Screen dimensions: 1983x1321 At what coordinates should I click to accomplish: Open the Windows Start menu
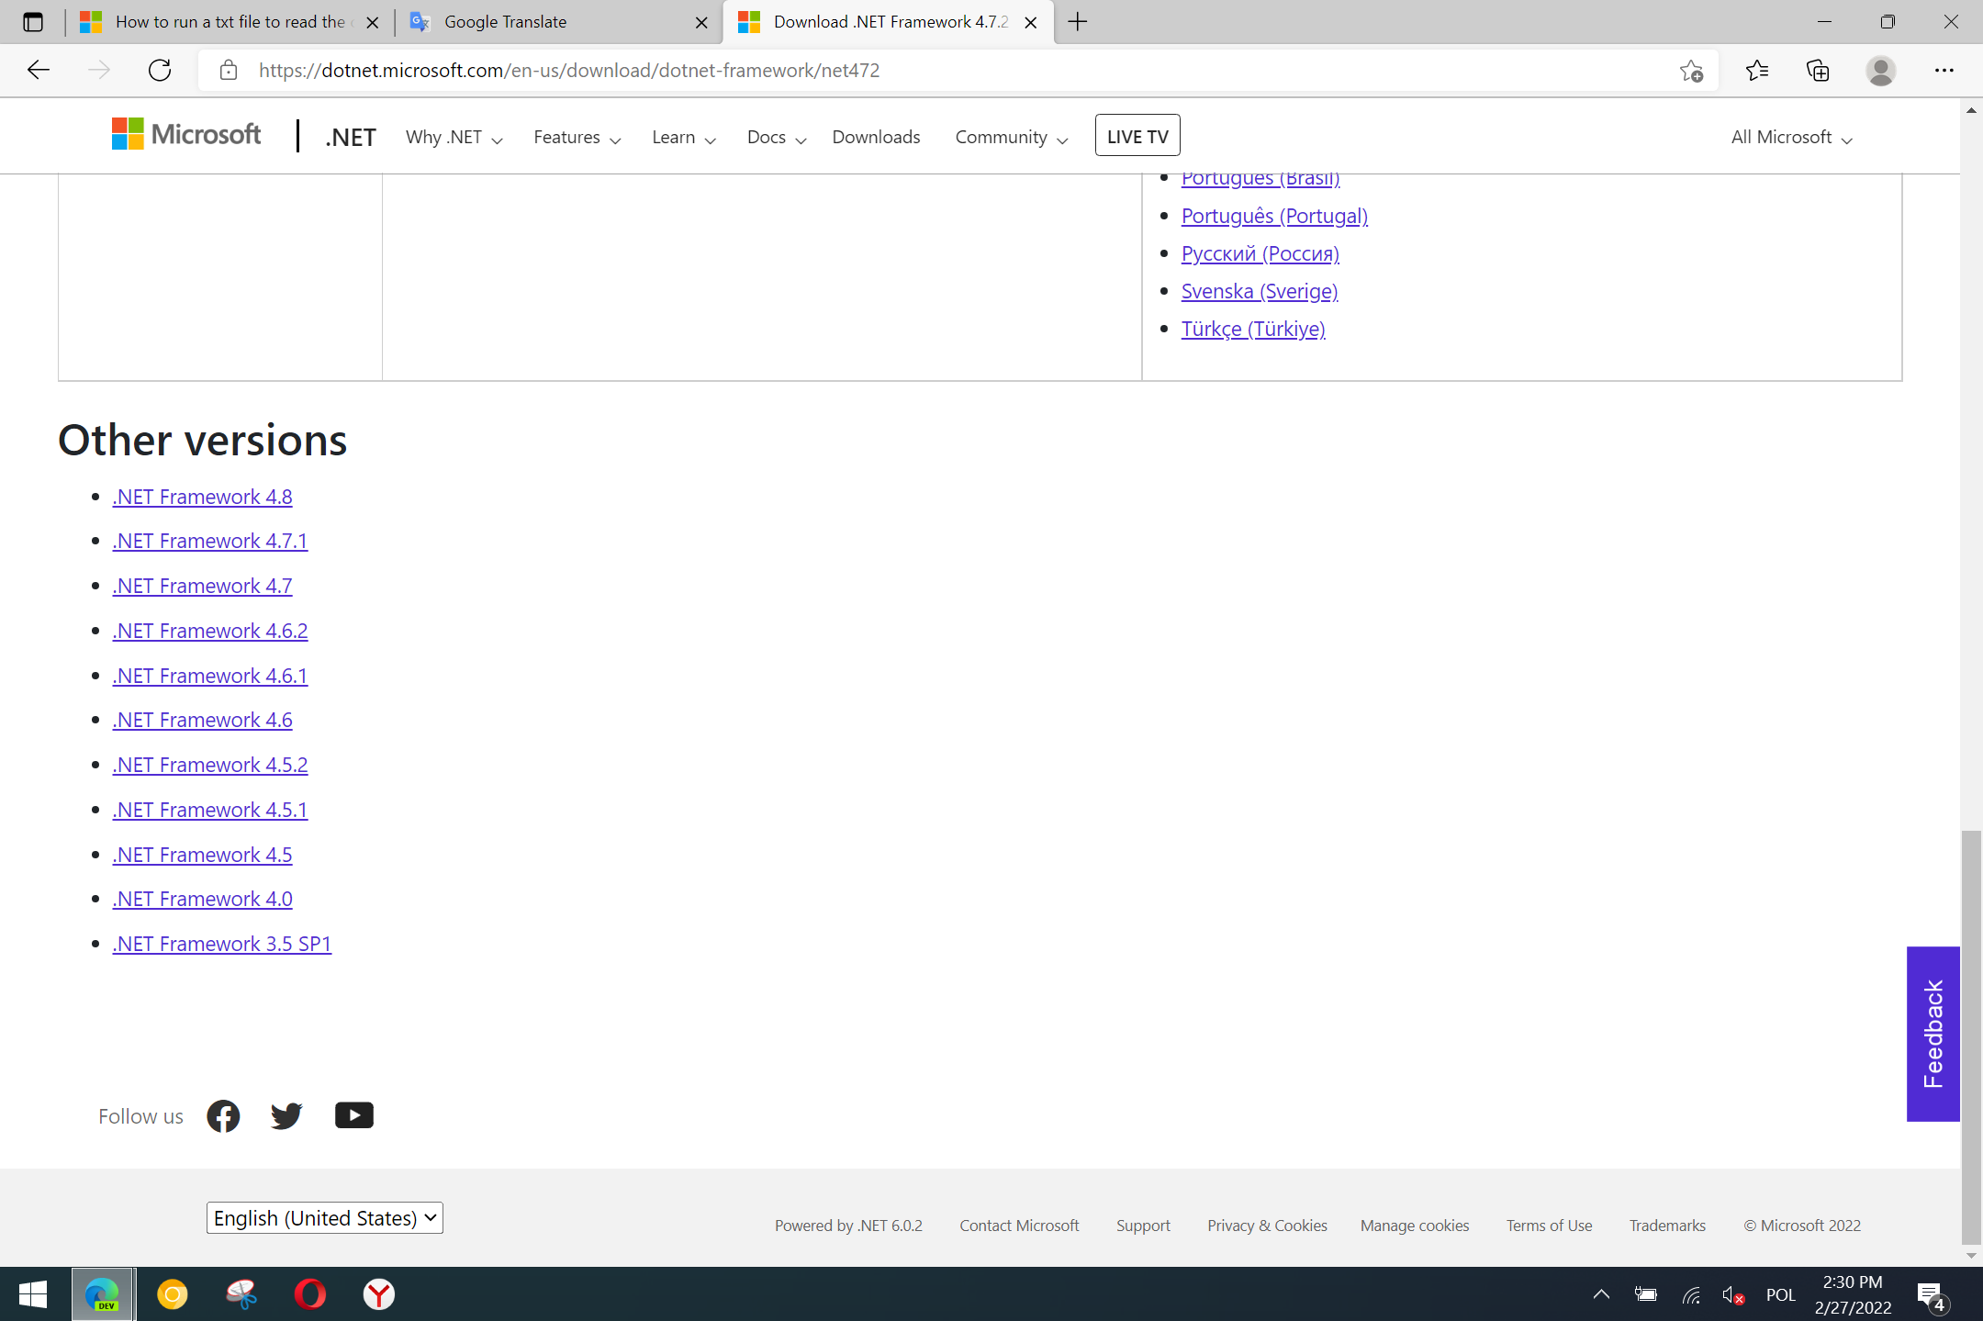click(33, 1294)
